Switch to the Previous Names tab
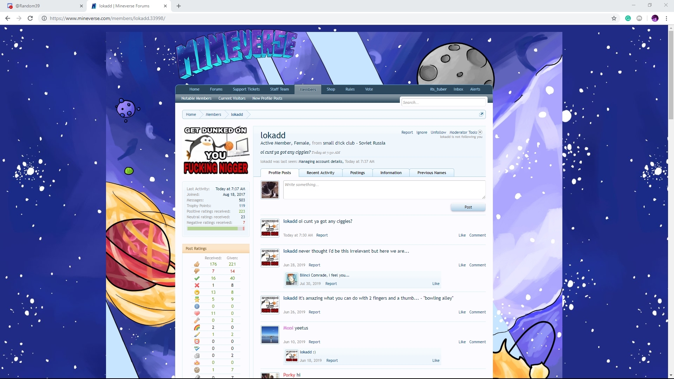The height and width of the screenshot is (379, 674). pos(431,173)
